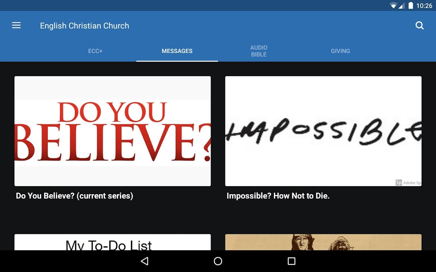
Task: Click the 'Impossible? How Not to Die.' title
Action: (x=278, y=196)
